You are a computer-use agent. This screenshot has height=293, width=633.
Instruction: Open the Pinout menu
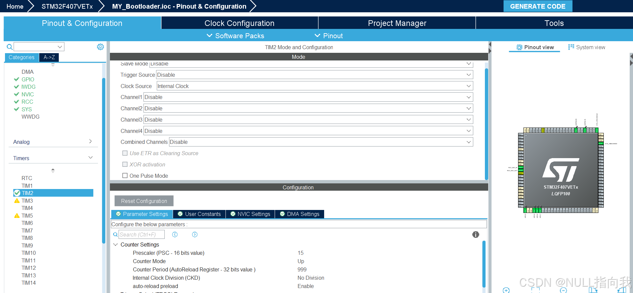(x=328, y=36)
